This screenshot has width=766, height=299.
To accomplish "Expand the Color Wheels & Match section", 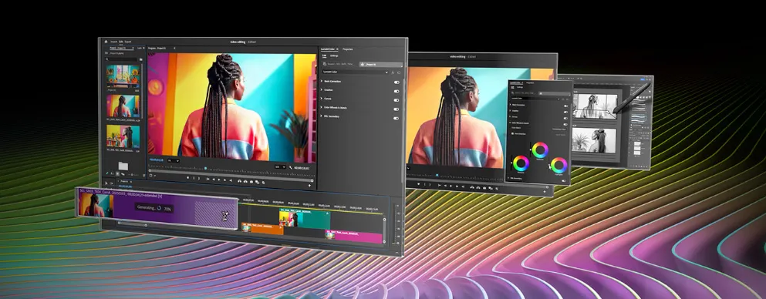I will pyautogui.click(x=322, y=108).
